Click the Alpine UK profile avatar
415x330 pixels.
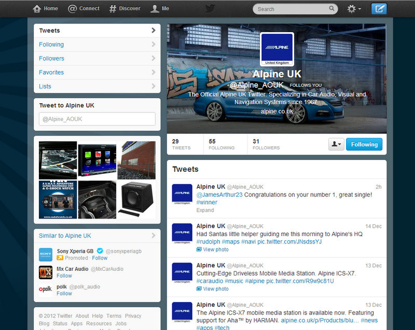277,49
